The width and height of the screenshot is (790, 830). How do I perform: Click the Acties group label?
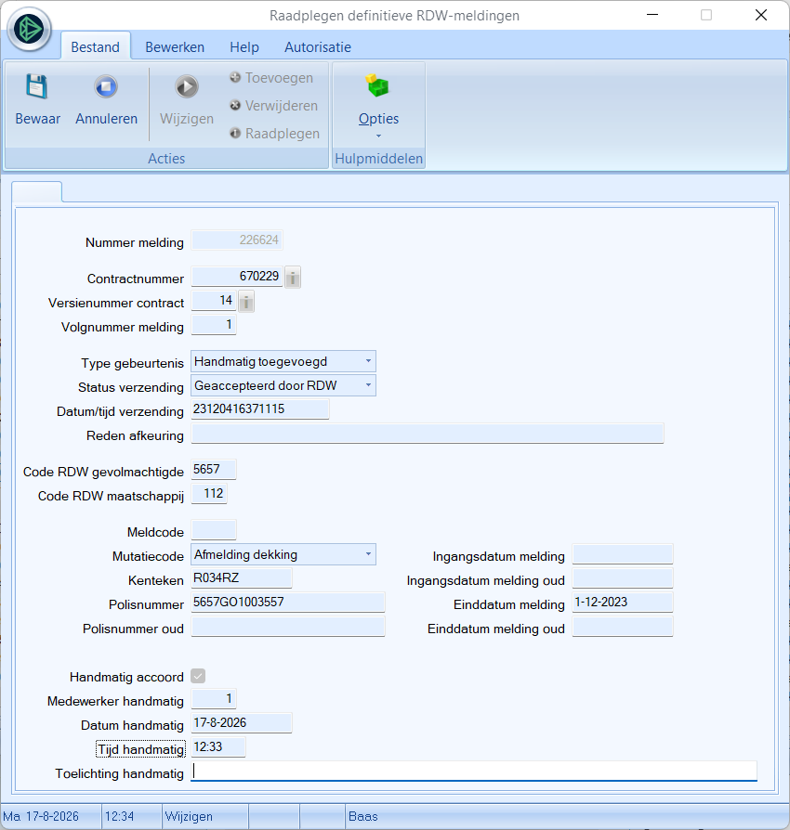click(x=166, y=158)
